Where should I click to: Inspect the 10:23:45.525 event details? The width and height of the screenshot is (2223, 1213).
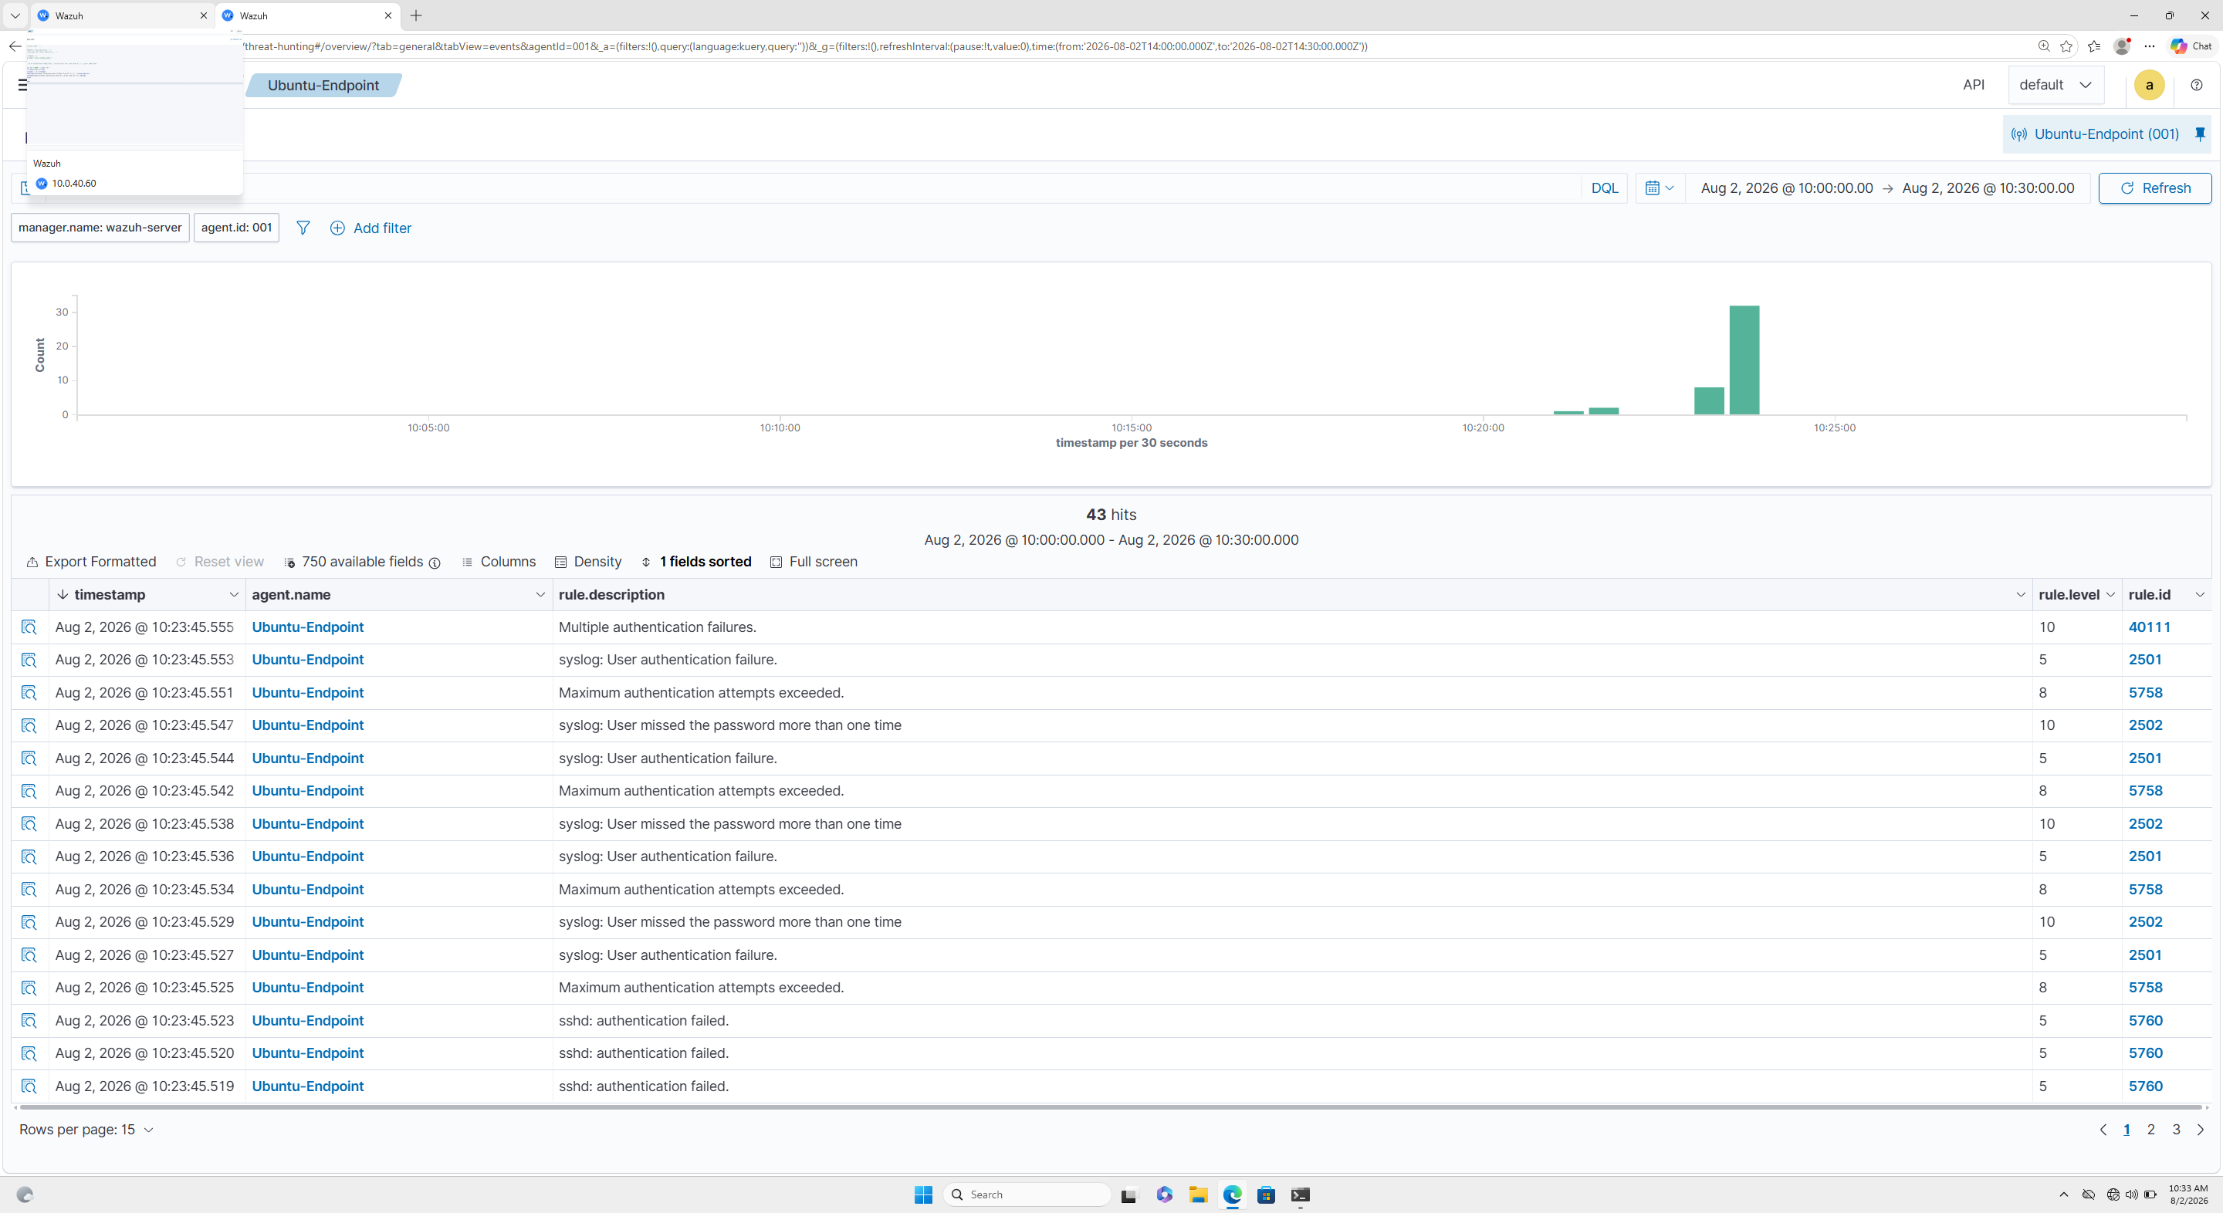[x=29, y=988]
